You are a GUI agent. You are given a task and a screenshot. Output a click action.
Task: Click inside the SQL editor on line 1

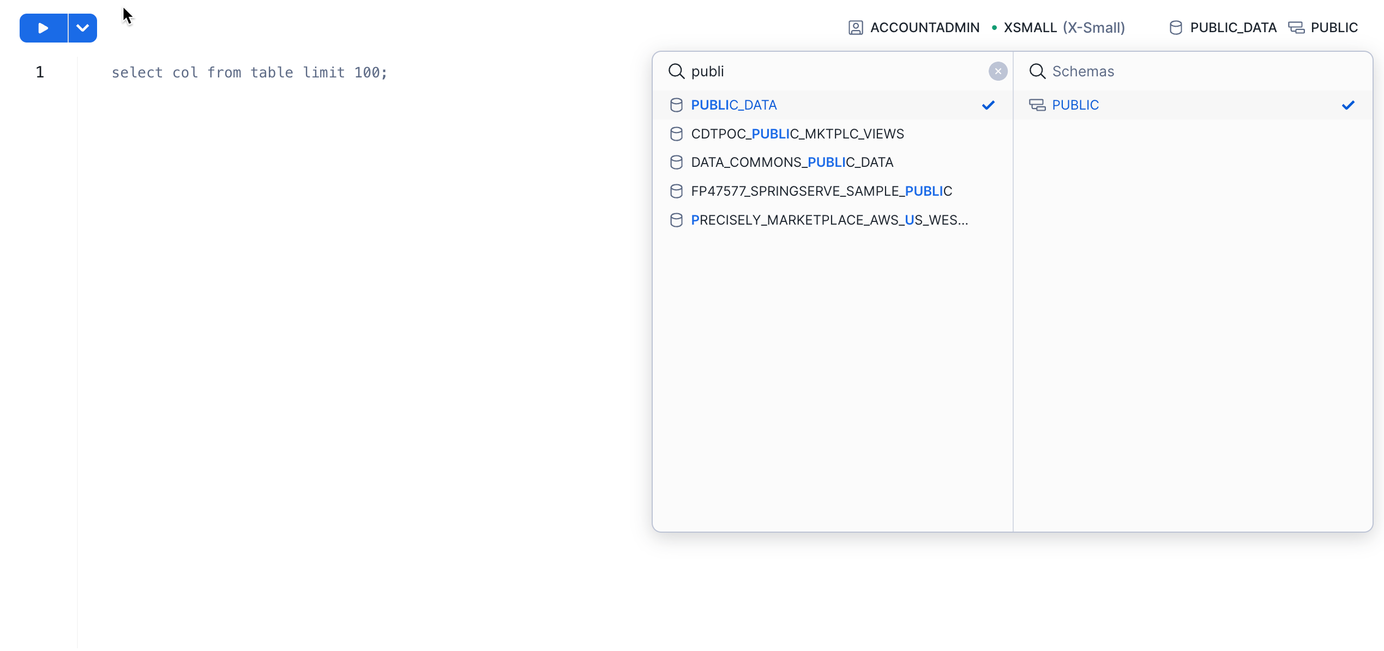(x=250, y=71)
